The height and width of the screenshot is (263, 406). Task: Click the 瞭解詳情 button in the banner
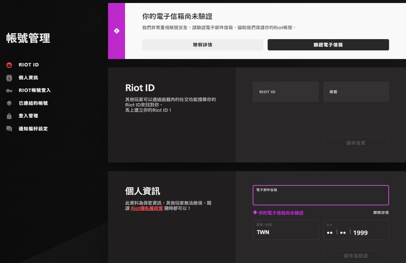point(203,45)
